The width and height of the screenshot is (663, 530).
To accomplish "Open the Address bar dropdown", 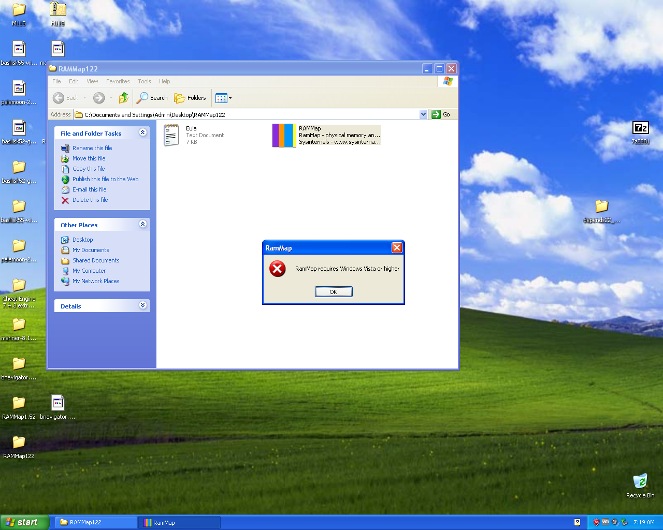I will 423,114.
